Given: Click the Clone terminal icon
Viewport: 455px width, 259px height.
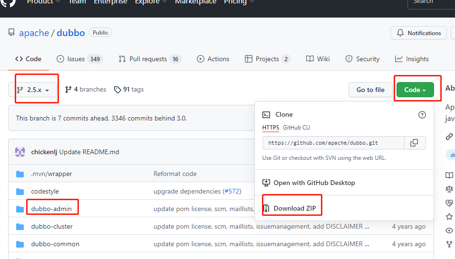Looking at the screenshot, I should coord(266,115).
